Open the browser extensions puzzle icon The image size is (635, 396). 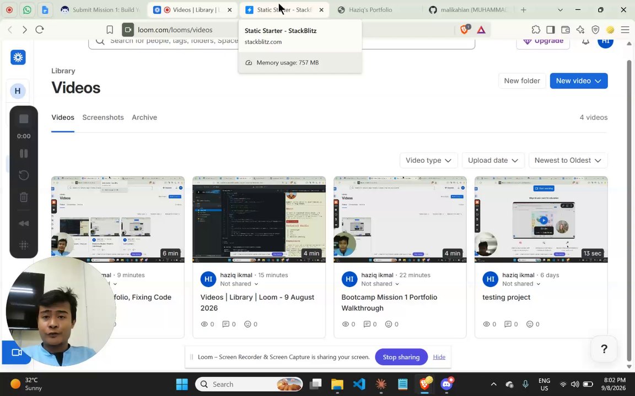pyautogui.click(x=536, y=30)
